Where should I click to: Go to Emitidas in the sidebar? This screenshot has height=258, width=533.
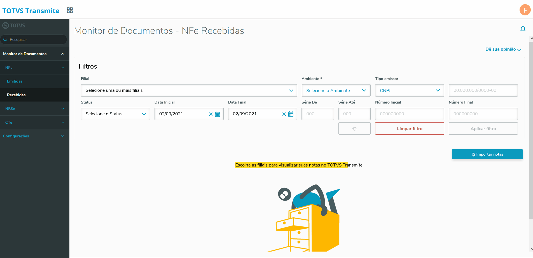click(x=35, y=81)
